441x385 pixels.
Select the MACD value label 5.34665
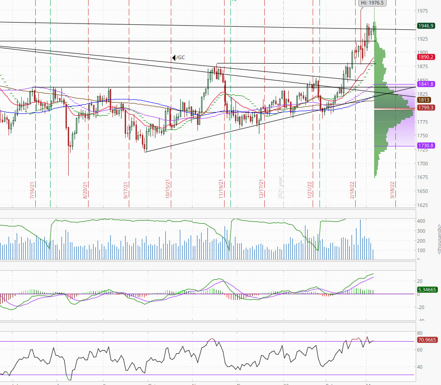coord(427,290)
